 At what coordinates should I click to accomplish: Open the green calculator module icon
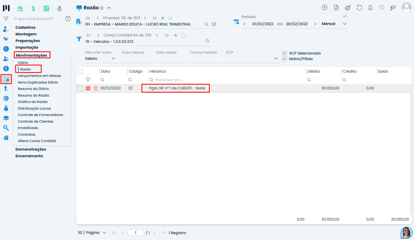coord(46,9)
